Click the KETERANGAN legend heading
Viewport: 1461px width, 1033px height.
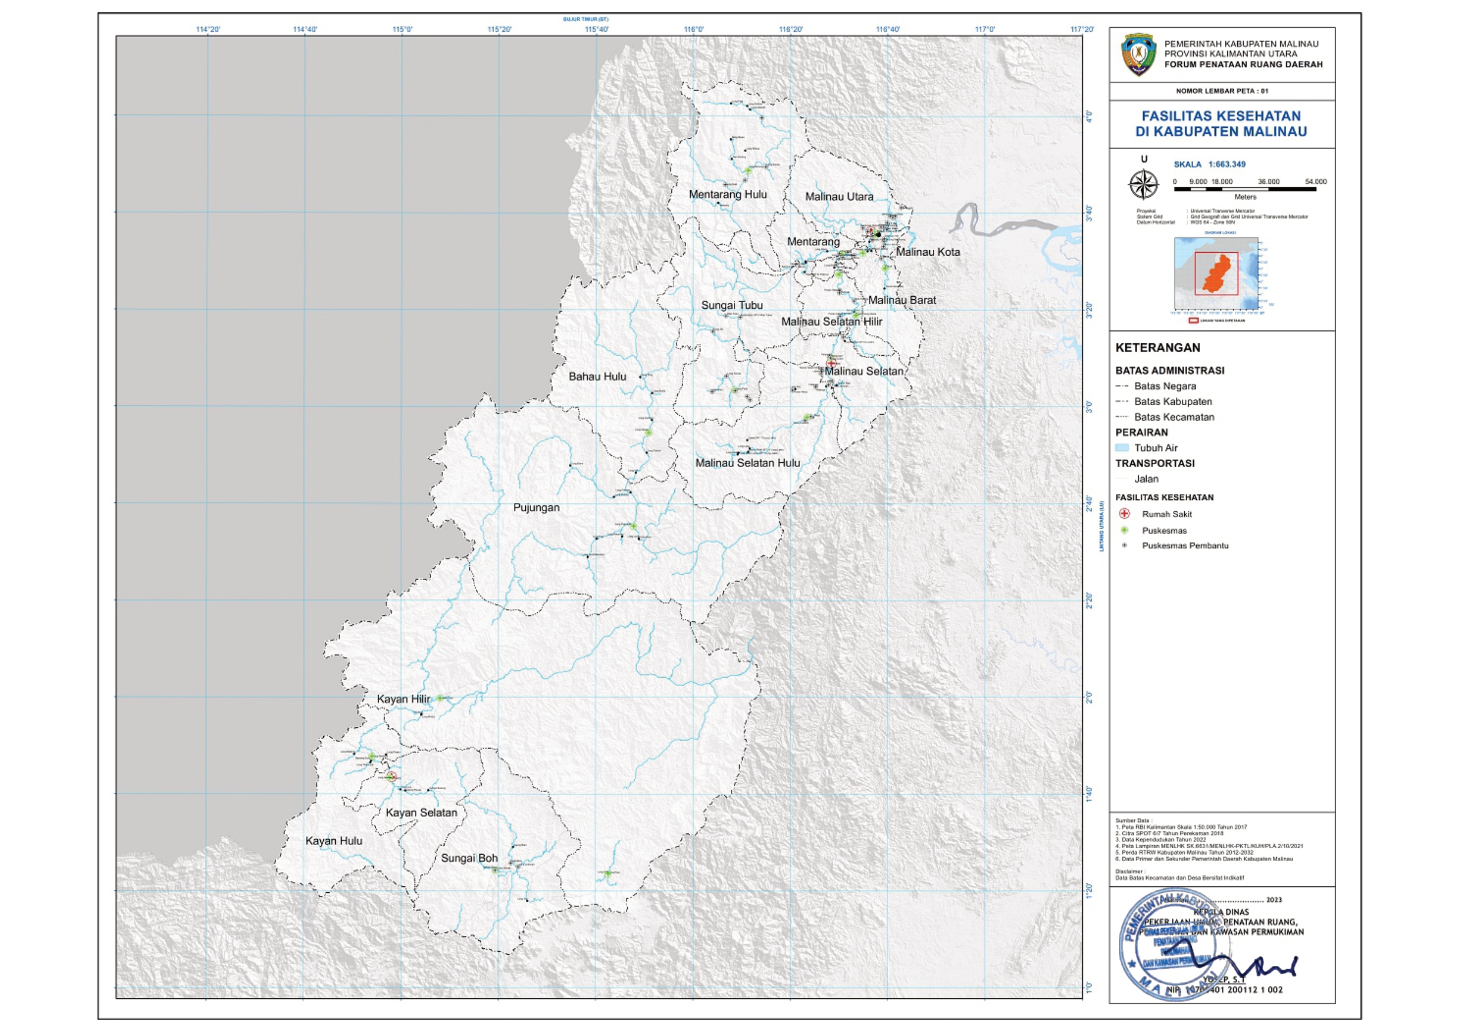pos(1158,347)
